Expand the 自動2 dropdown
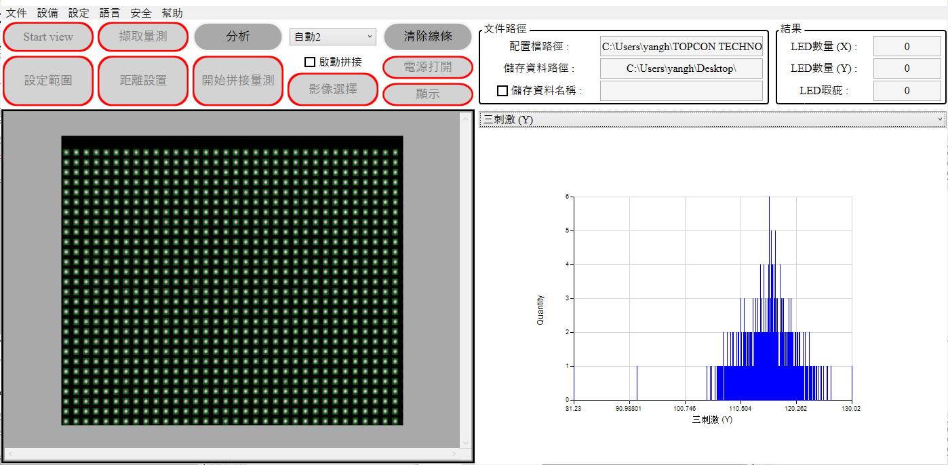This screenshot has width=948, height=465. (333, 37)
